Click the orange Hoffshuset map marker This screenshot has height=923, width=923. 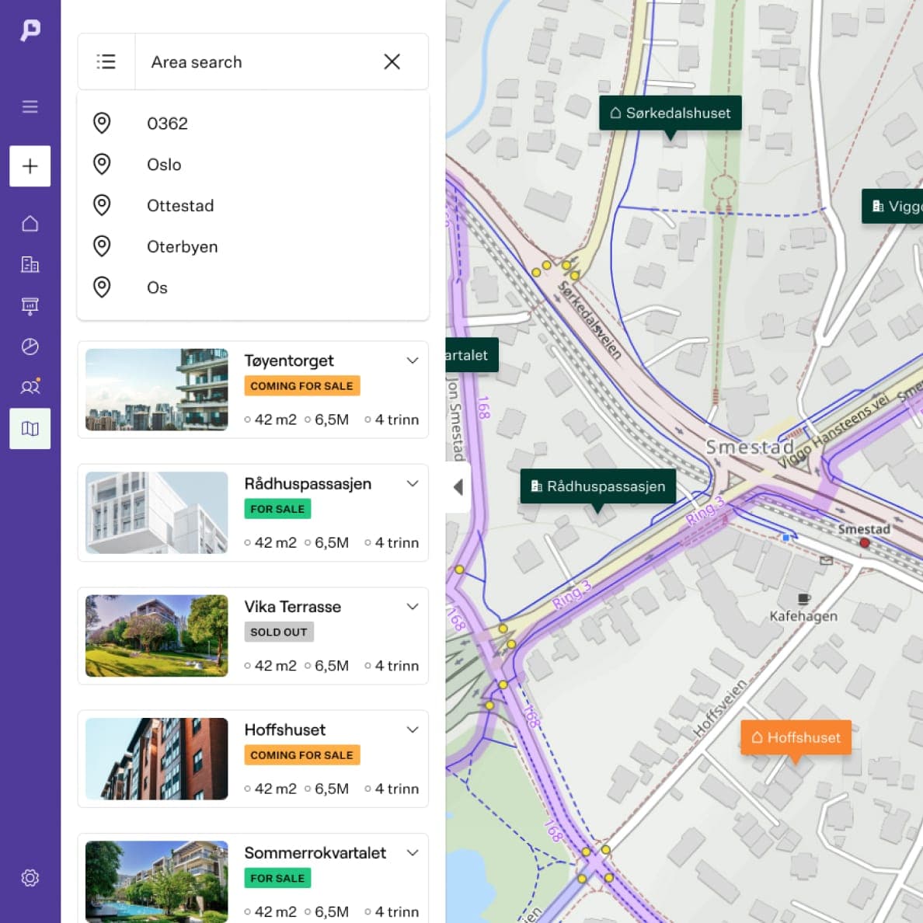[x=796, y=738]
